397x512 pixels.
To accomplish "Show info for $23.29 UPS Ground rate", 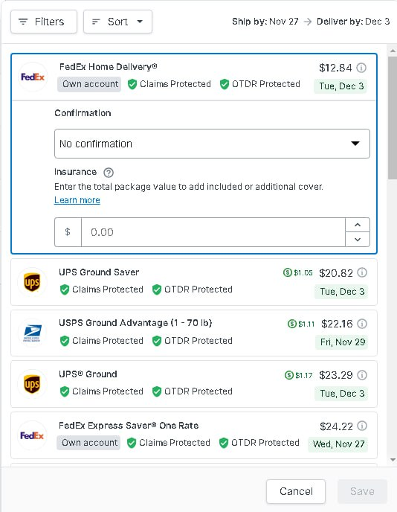I will [x=362, y=375].
